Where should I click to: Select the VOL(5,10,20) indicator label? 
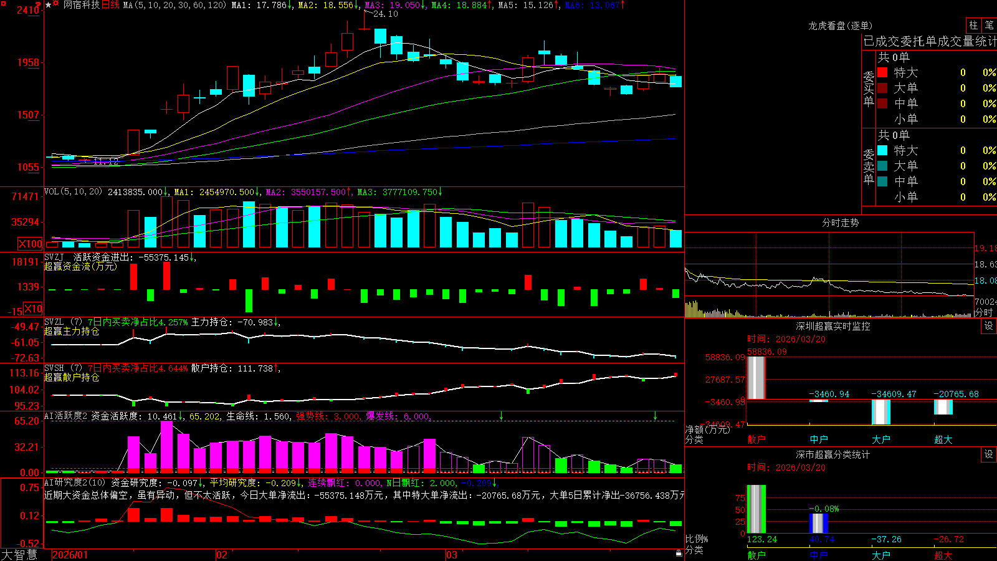(73, 192)
